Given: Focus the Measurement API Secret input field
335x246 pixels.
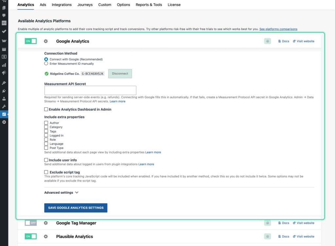Looking at the screenshot, I should (90, 90).
